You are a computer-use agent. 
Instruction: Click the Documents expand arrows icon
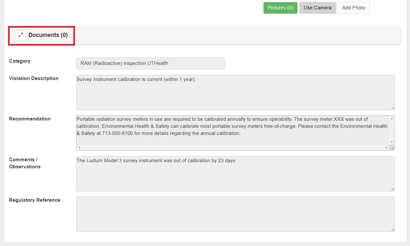click(21, 35)
